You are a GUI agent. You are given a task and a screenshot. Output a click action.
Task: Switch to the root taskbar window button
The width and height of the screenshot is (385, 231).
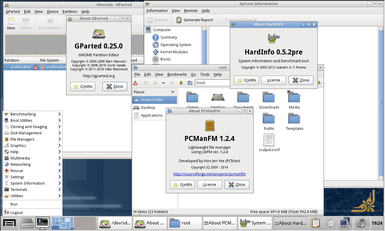(185, 223)
